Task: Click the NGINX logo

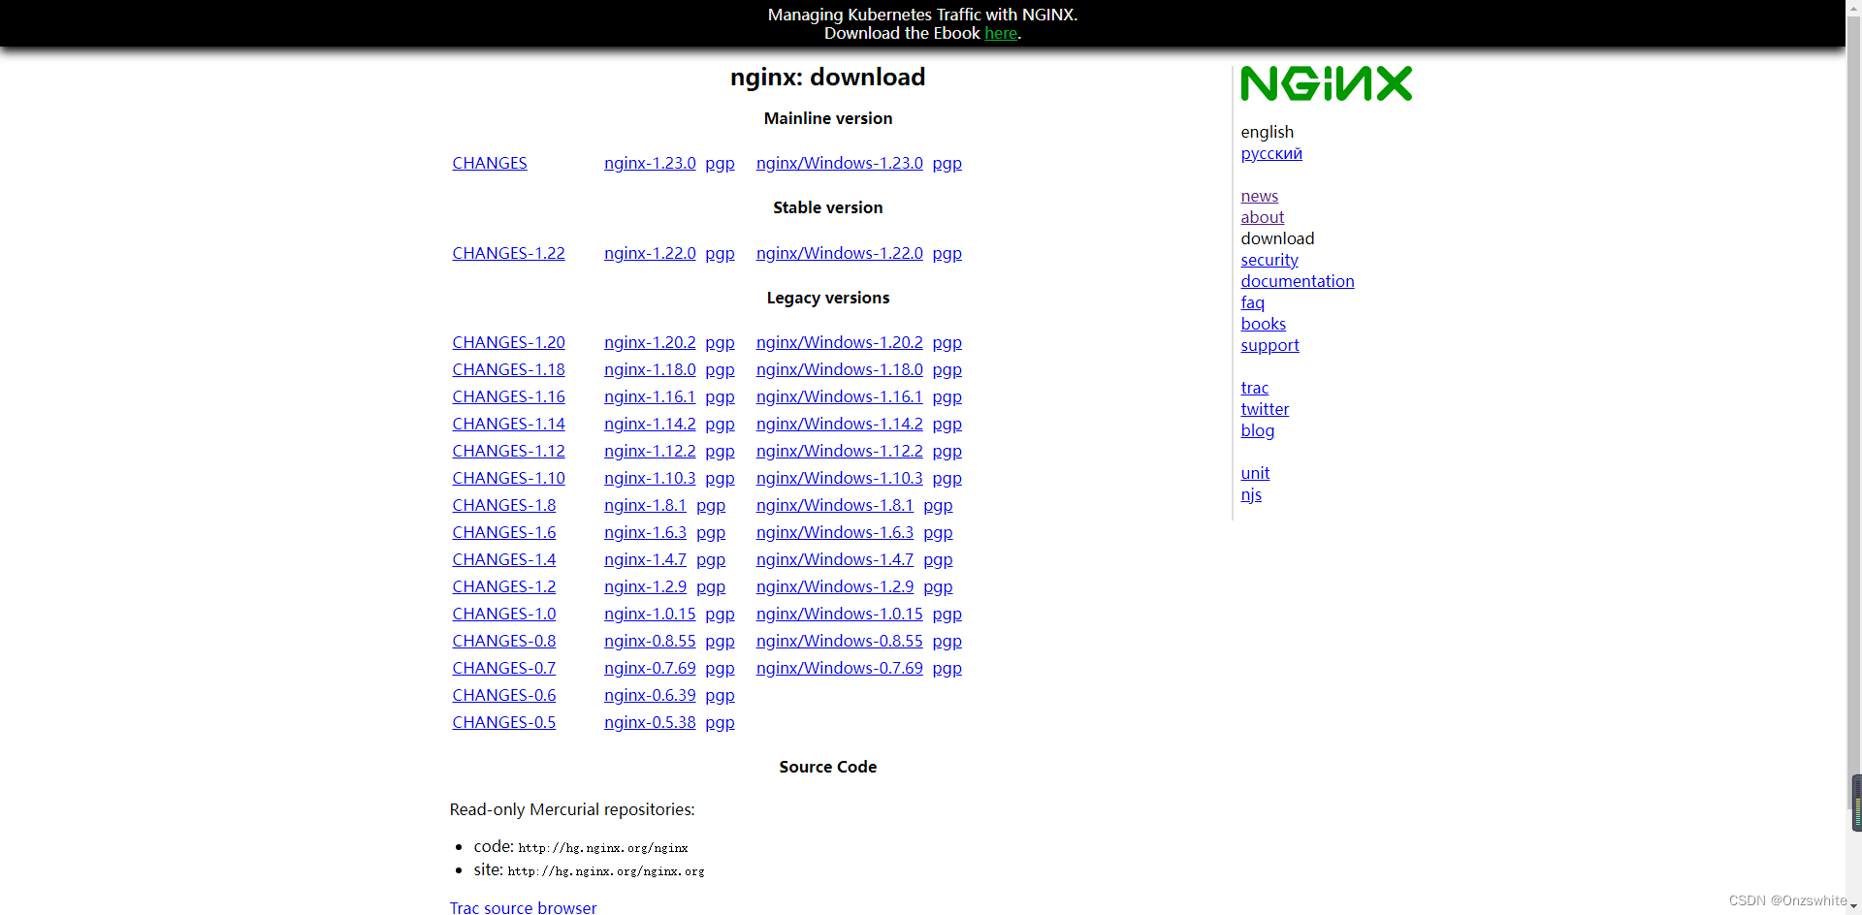Action: (1326, 83)
